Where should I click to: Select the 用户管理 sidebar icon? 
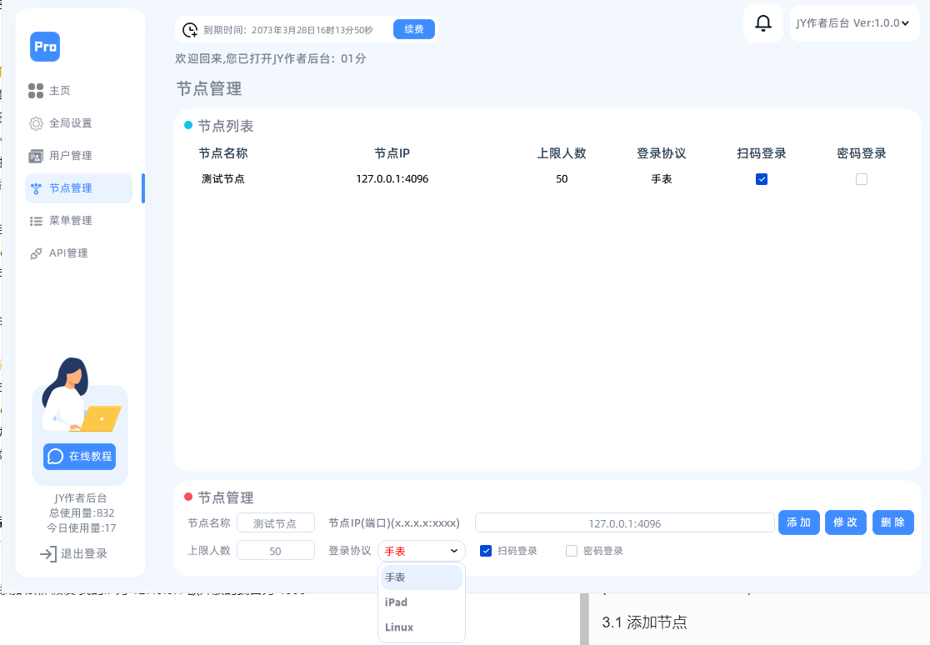35,155
